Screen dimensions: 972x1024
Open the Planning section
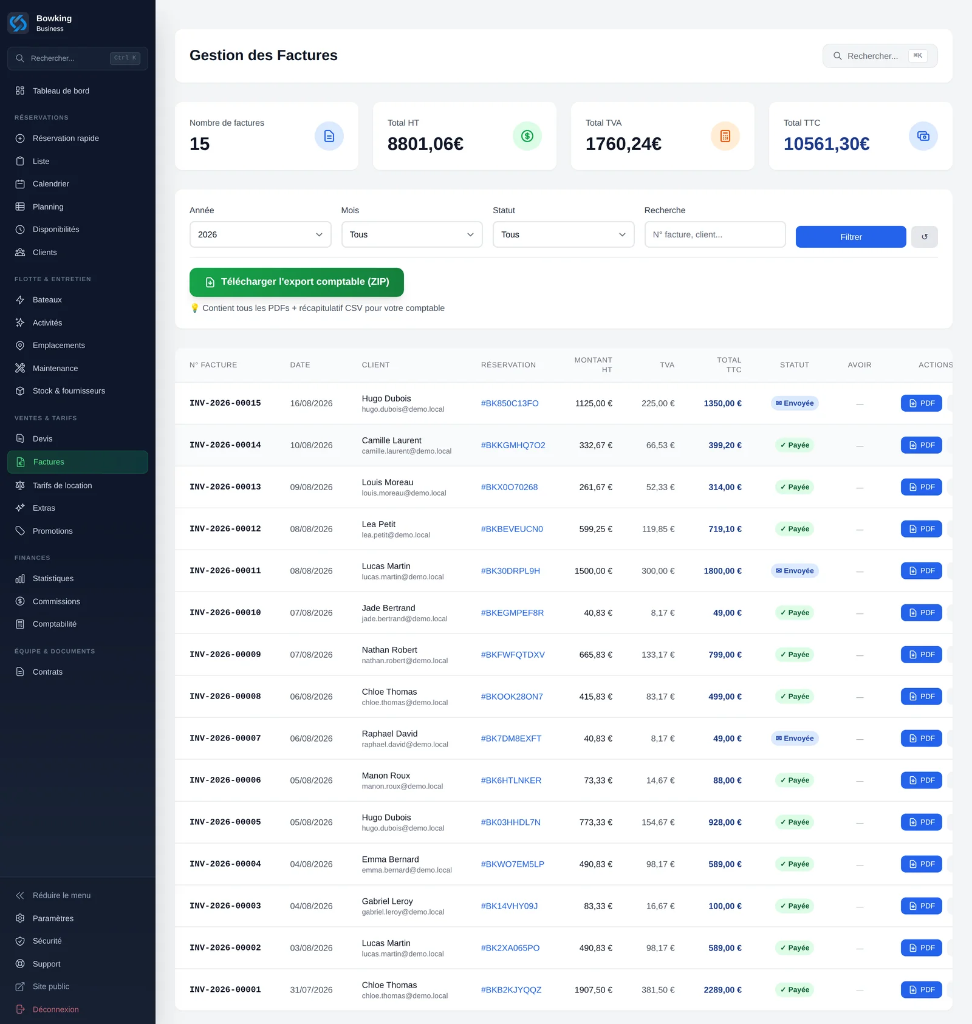coord(78,207)
